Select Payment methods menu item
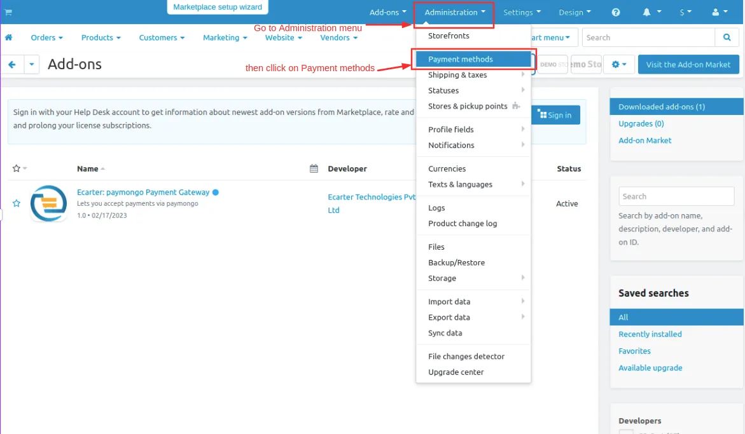 [x=473, y=59]
